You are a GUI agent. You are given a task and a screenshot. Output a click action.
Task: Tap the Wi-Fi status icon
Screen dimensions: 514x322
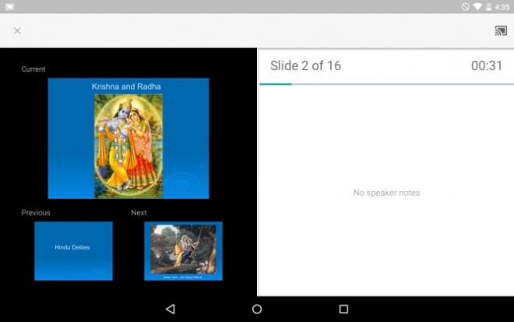point(477,6)
